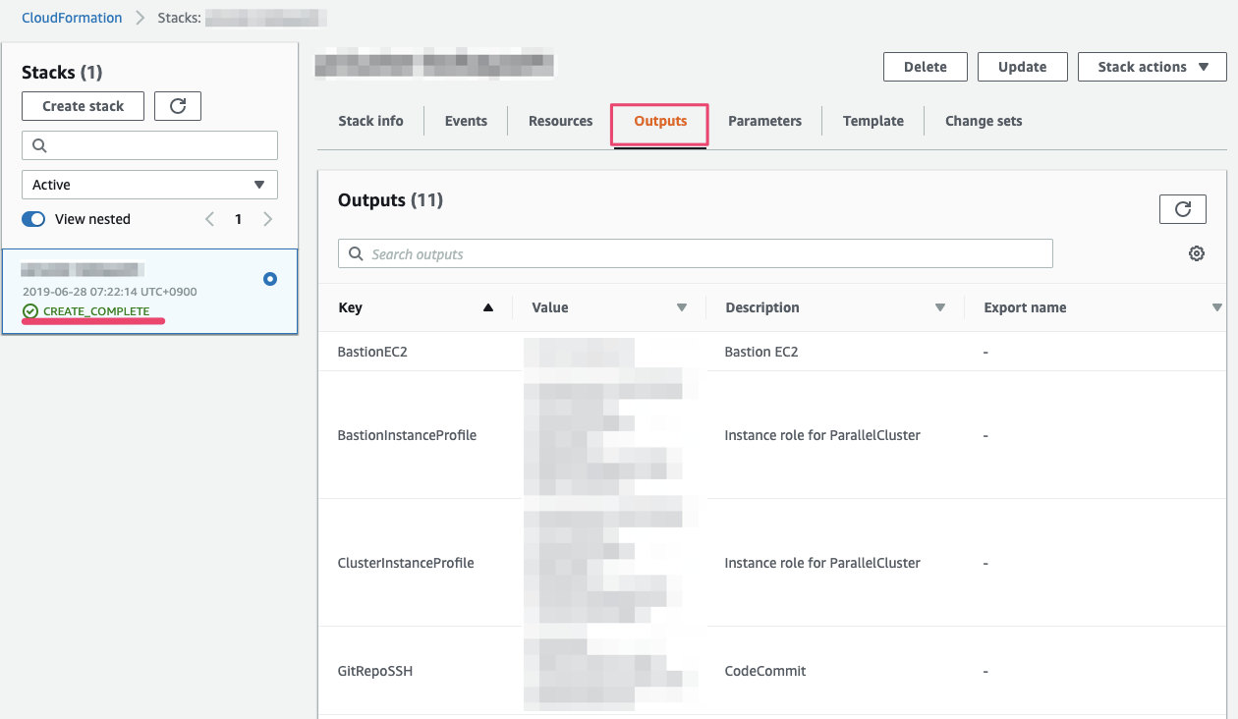Focus the Search outputs field

[x=695, y=253]
